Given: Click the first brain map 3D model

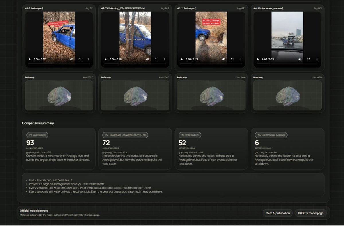Looking at the screenshot, I should coord(59,95).
